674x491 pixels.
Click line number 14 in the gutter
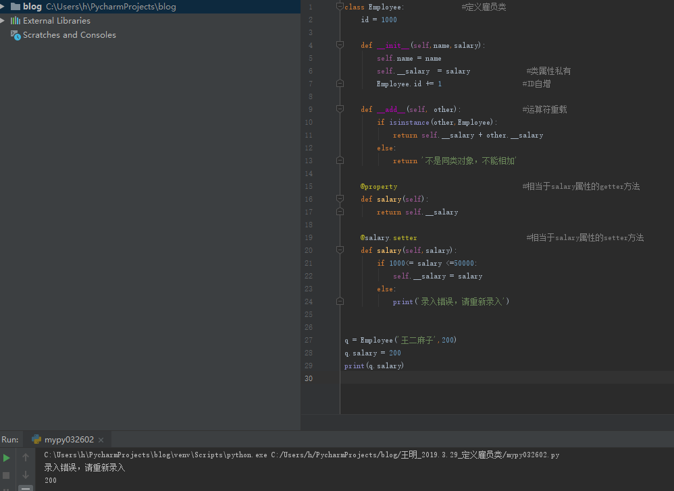coord(309,173)
